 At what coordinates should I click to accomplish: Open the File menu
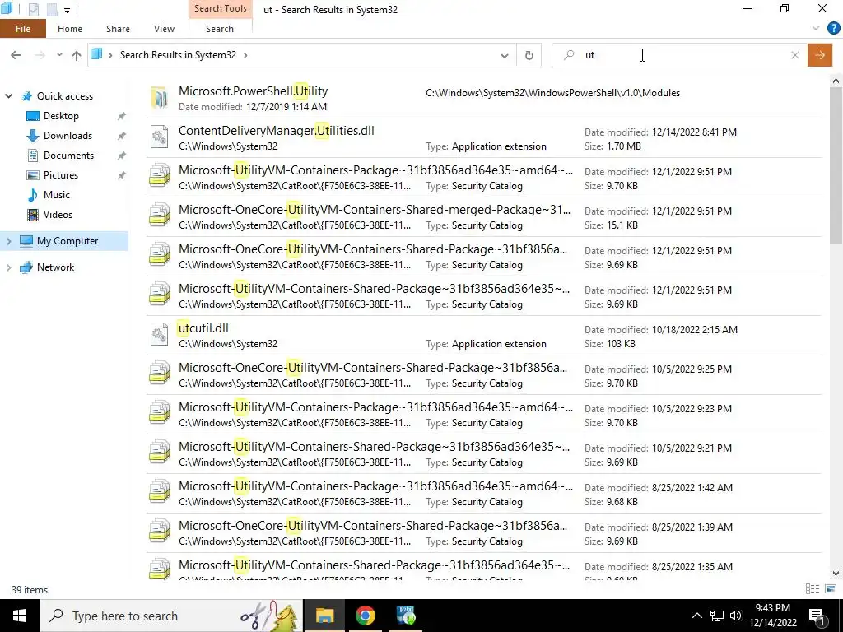[x=22, y=29]
